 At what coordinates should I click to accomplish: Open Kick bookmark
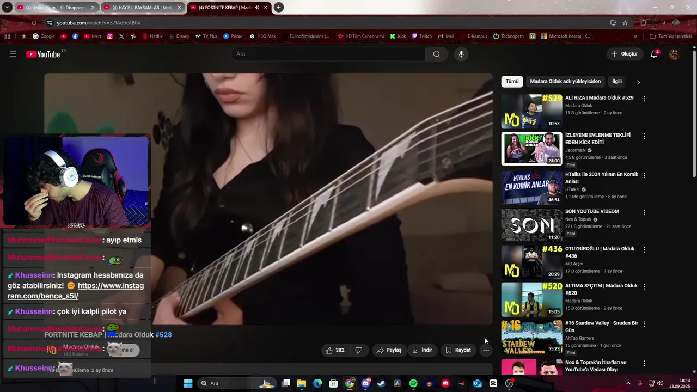[398, 36]
